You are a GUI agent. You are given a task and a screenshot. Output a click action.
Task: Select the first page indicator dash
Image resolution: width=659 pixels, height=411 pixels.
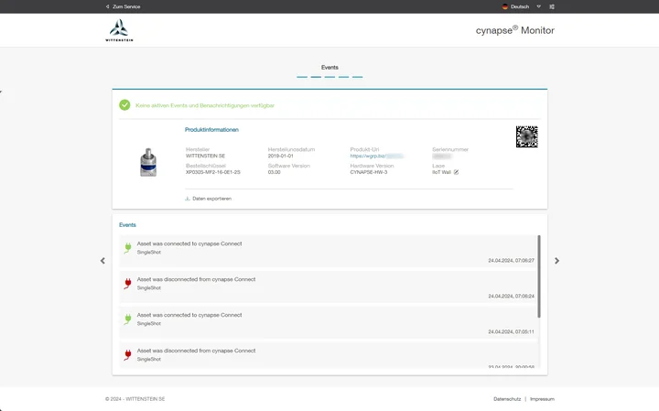pyautogui.click(x=302, y=78)
